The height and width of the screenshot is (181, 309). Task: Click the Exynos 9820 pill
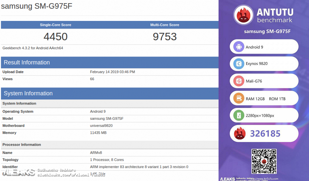click(264, 64)
